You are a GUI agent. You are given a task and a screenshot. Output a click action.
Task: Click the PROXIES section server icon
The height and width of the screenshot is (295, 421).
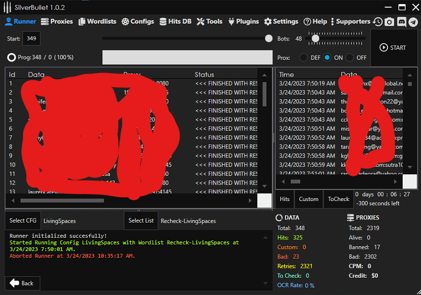coord(350,218)
